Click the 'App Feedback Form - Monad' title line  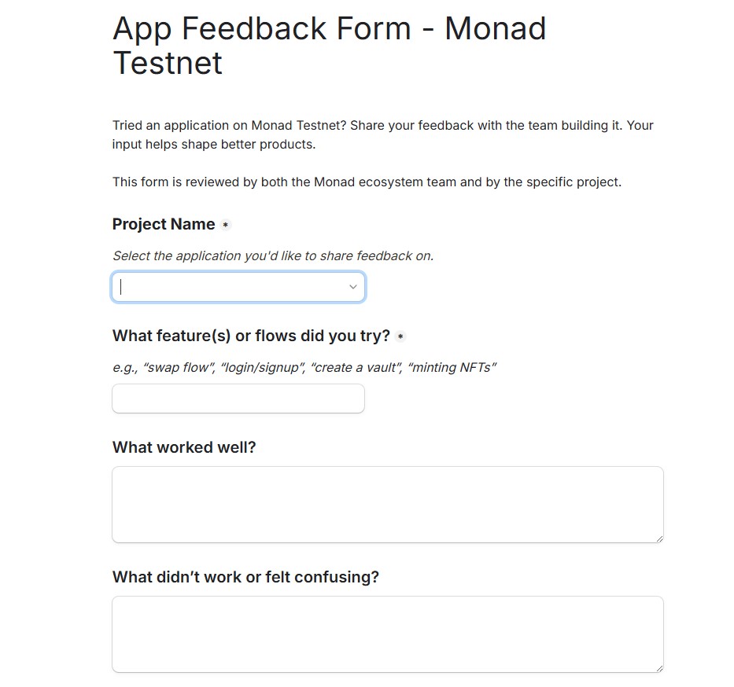pyautogui.click(x=329, y=29)
